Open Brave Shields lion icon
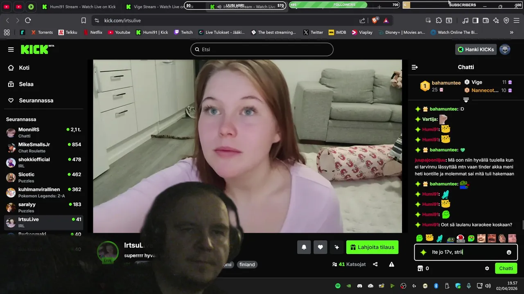 tap(374, 20)
